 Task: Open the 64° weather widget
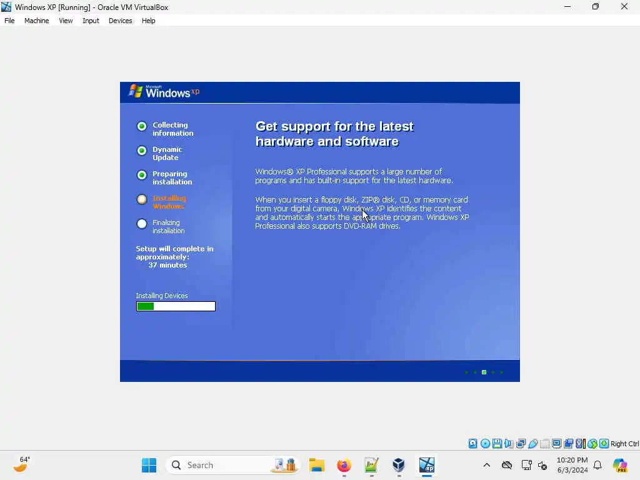point(21,464)
